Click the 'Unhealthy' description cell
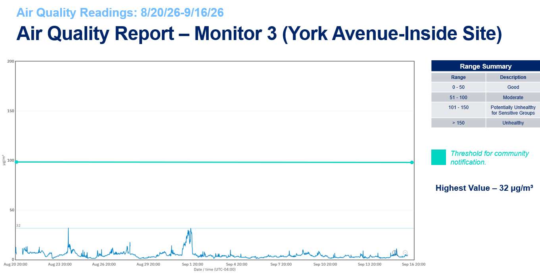Viewport: 540px width, 278px height. pos(513,123)
